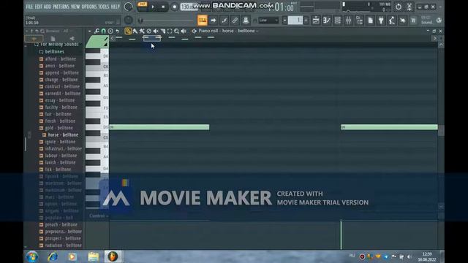The image size is (468, 263).
Task: Open the FILE menu
Action: (x=29, y=7)
